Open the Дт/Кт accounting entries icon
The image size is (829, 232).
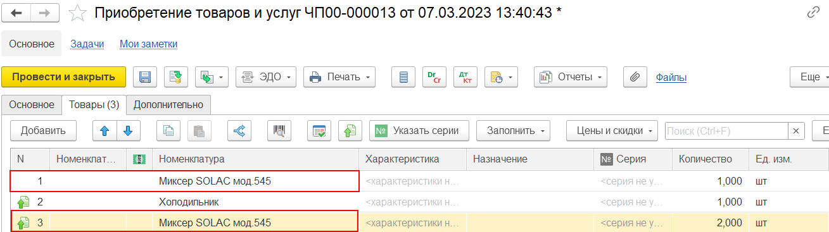(x=465, y=77)
